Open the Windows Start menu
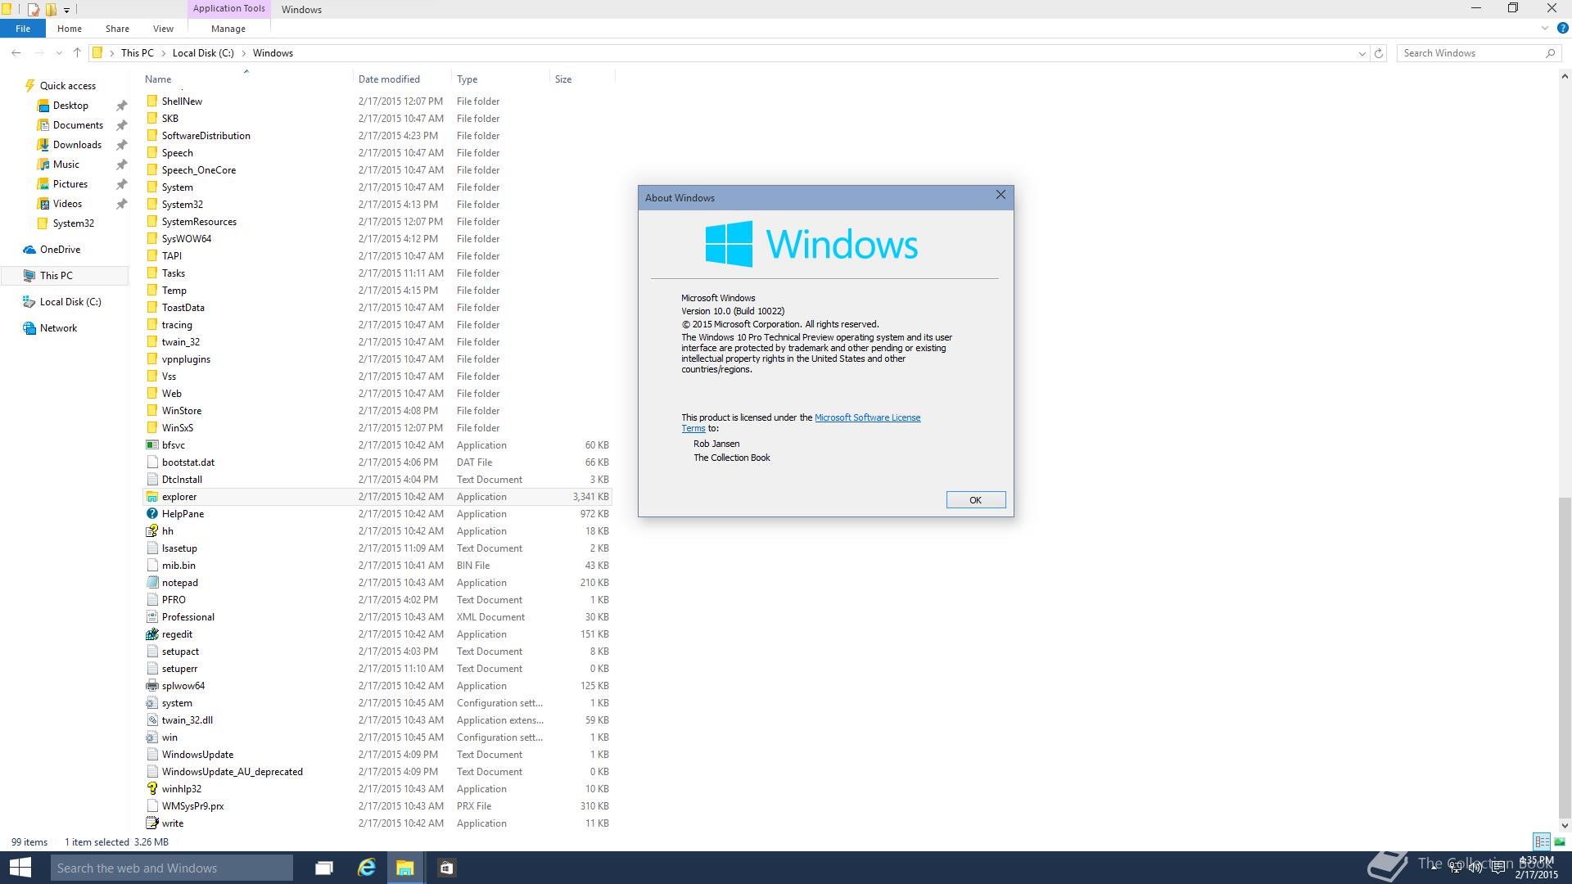The image size is (1572, 884). click(x=20, y=868)
